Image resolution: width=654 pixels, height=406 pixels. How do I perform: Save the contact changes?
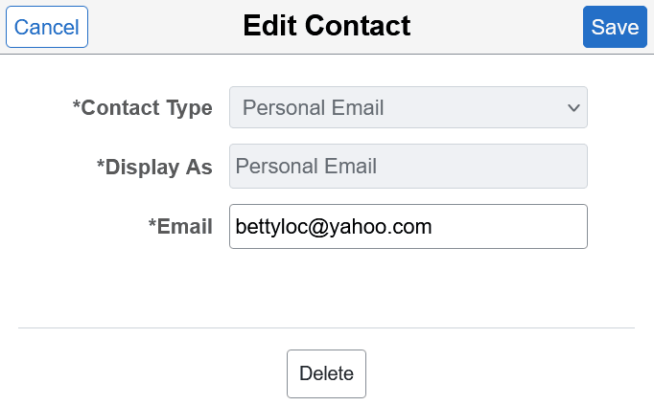coord(615,27)
